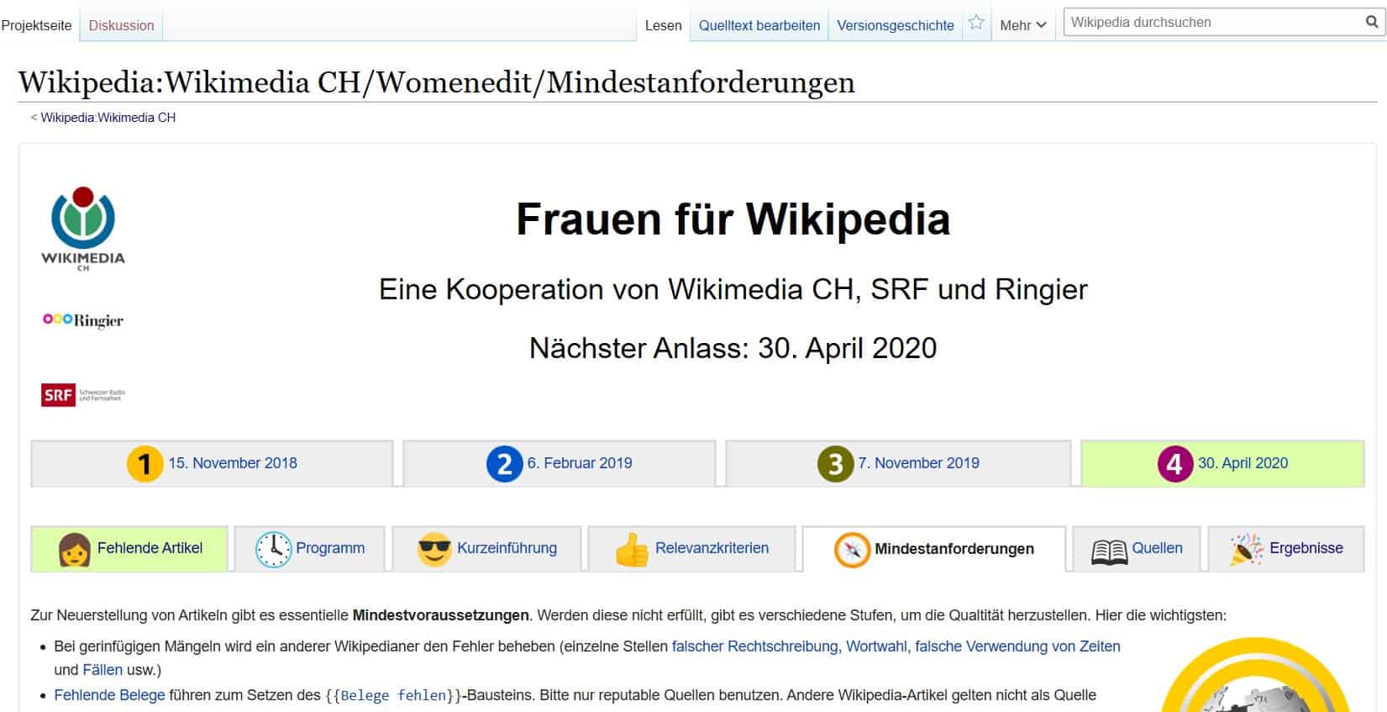1387x712 pixels.
Task: Click the blue number 2 circle
Action: [504, 463]
